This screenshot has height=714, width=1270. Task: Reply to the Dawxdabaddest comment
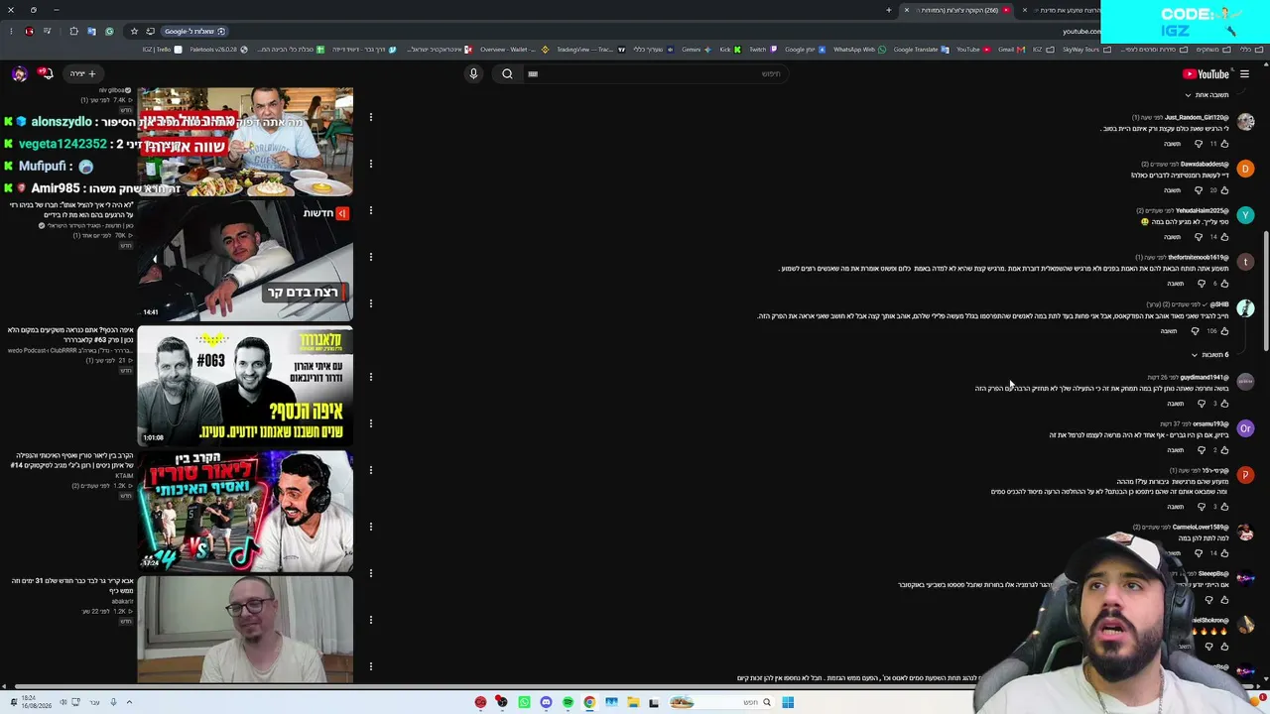[1172, 190]
